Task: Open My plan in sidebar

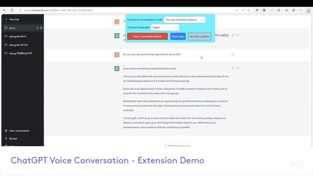Action: [x=22, y=138]
